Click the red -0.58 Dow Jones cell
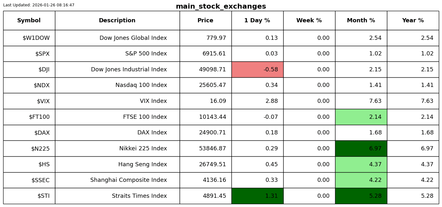 pyautogui.click(x=257, y=70)
